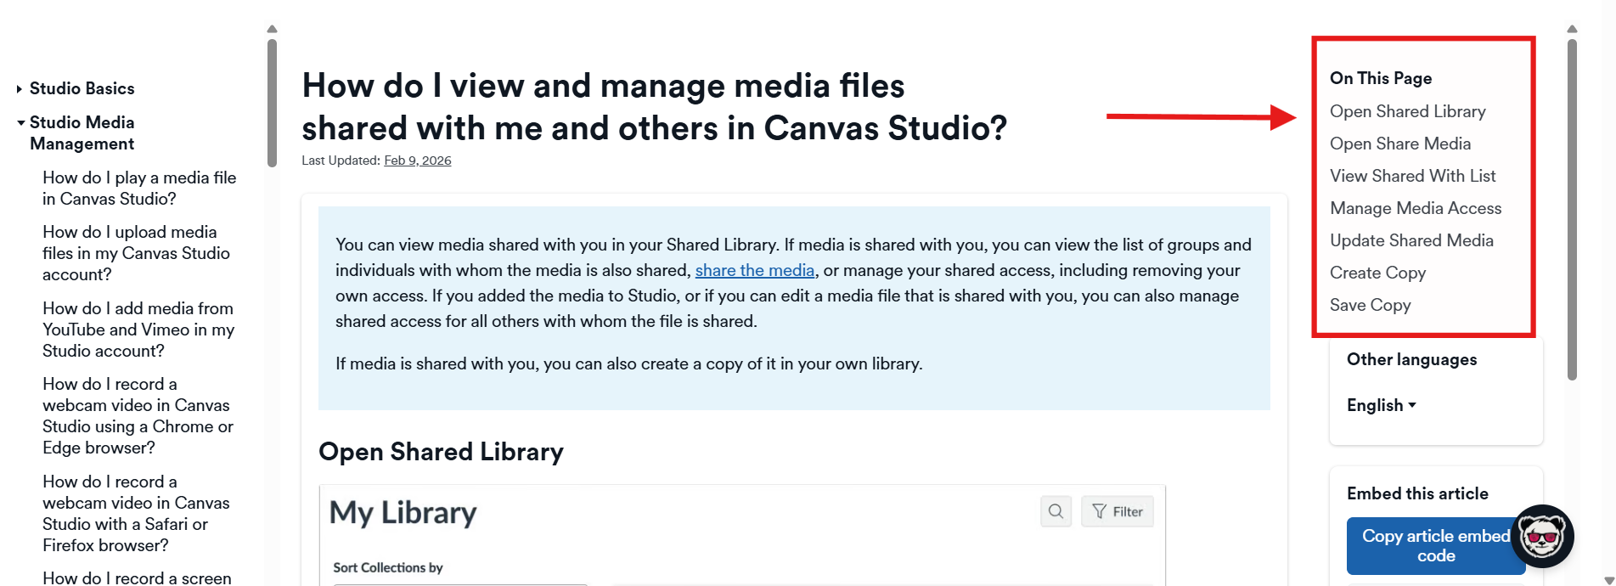Open 'How do I record a screen' article
Viewport: 1616px width, 586px height.
pyautogui.click(x=137, y=578)
